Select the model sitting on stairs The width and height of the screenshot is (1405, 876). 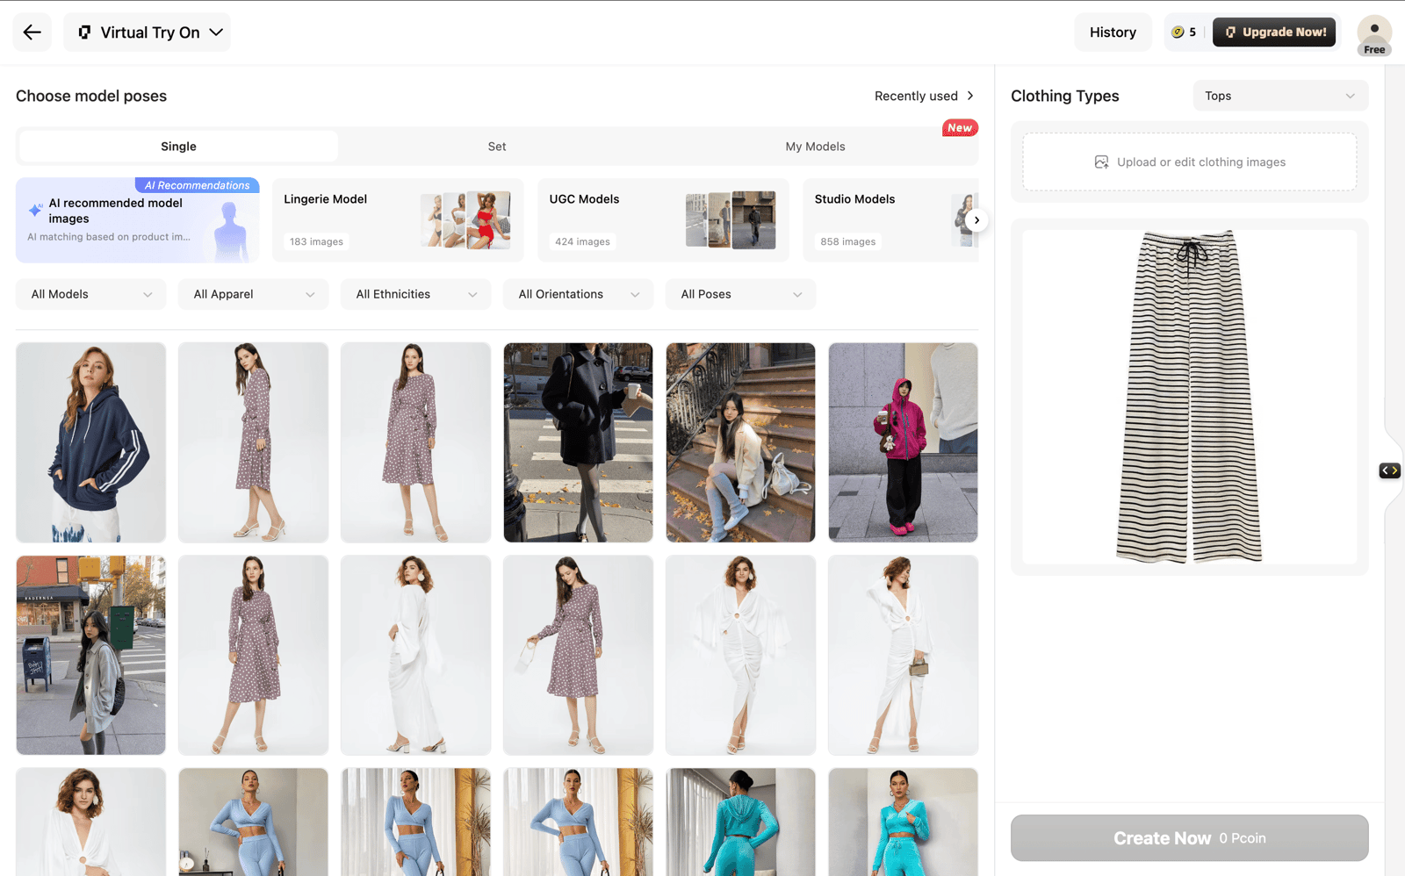(740, 442)
